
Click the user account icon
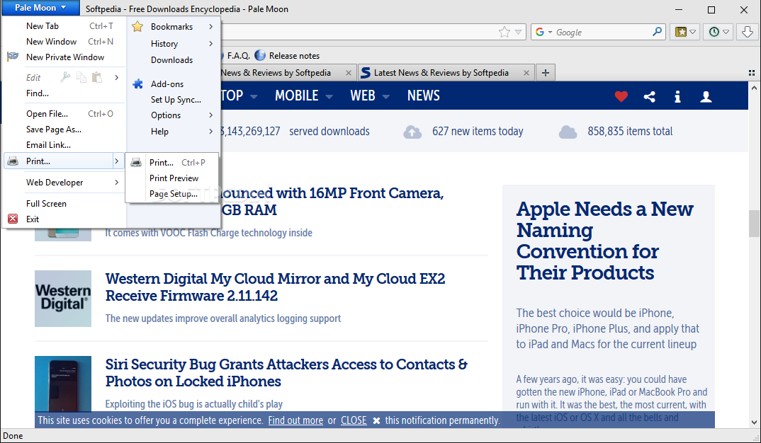coord(706,96)
